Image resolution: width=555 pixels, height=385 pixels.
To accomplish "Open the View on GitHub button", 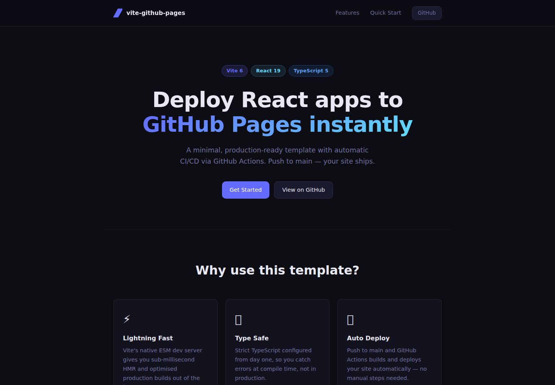I will pos(303,190).
